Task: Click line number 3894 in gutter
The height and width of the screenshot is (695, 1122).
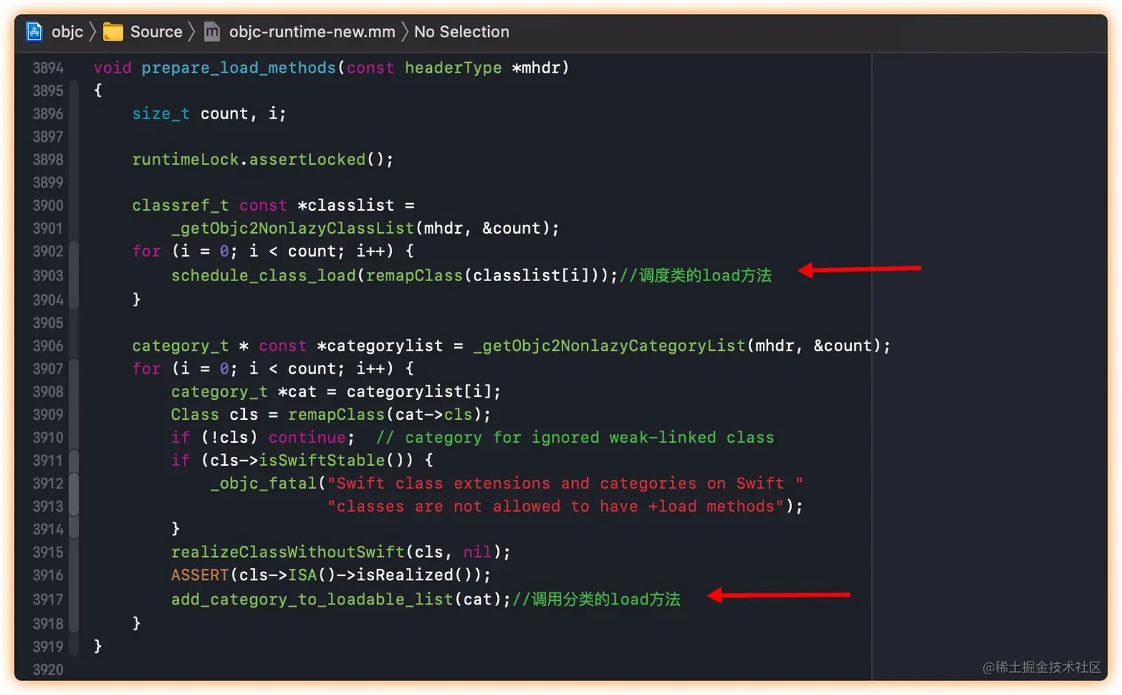Action: point(47,68)
